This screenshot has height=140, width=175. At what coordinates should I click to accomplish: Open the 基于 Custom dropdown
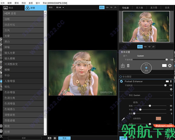140,56
